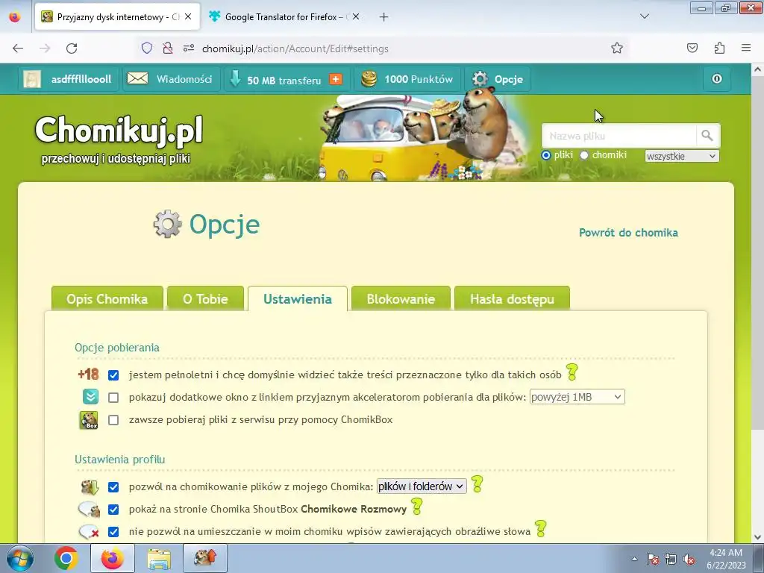Image resolution: width=764 pixels, height=573 pixels.
Task: Open help question mark for ShoutBox option
Action: click(x=416, y=507)
